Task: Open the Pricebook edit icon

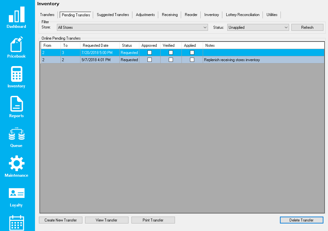Action: (x=17, y=44)
